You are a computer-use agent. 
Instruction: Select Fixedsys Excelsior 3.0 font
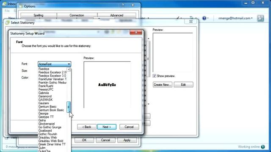53,76
